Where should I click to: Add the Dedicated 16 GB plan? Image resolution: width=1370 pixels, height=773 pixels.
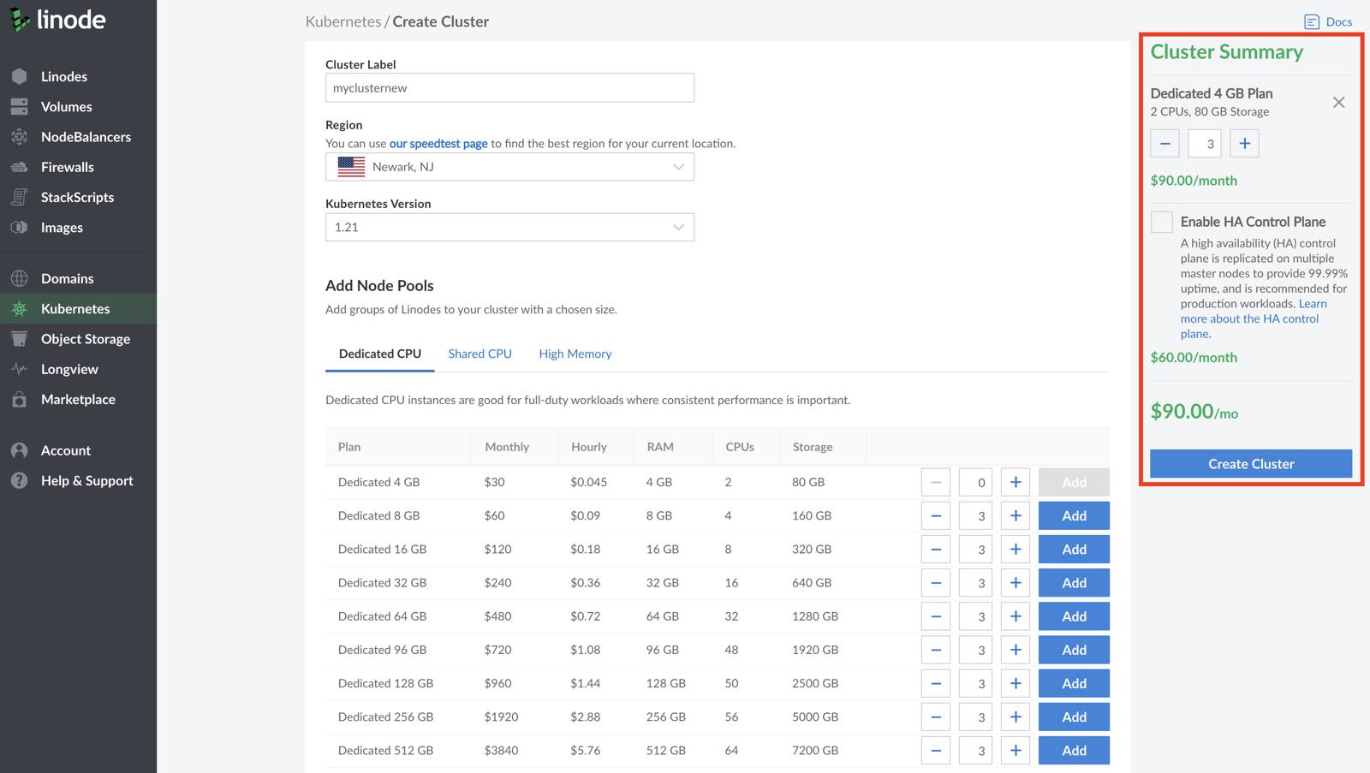pyautogui.click(x=1074, y=550)
